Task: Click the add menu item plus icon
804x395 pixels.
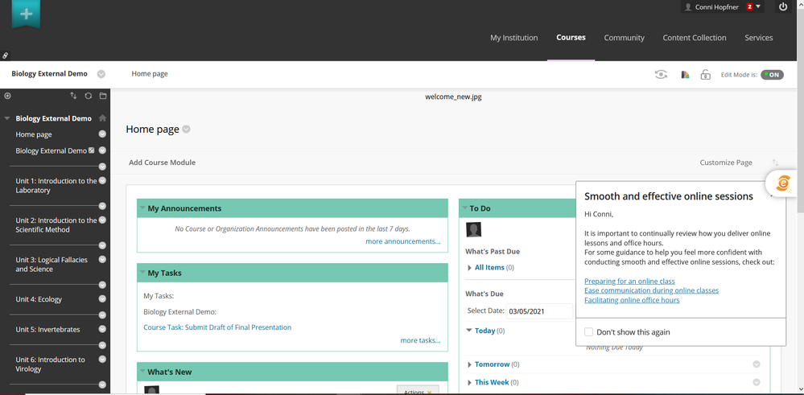Action: point(7,96)
